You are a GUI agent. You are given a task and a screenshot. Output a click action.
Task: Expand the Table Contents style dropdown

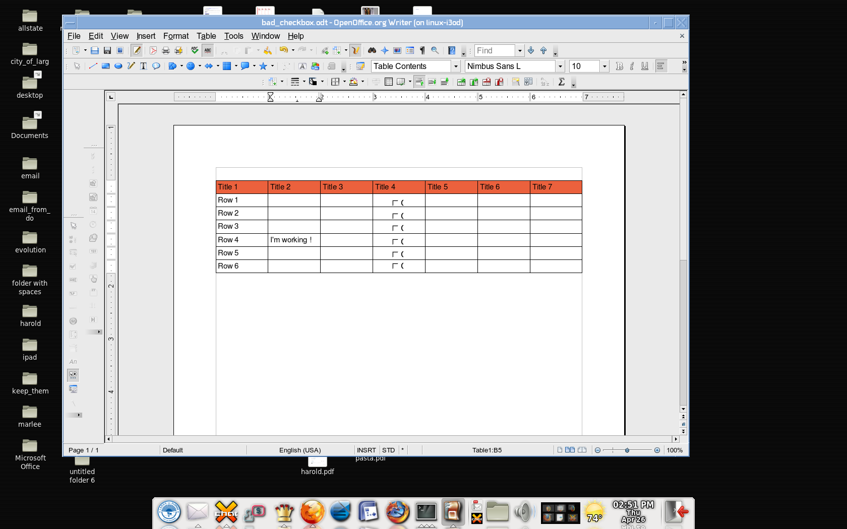pyautogui.click(x=456, y=66)
